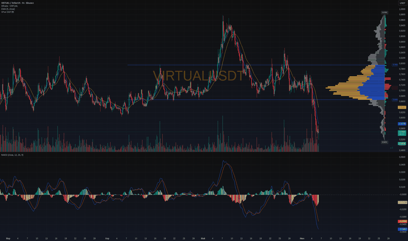Click the blue EMA value label on price axis
Screen dimensions: 408x241
point(402,124)
